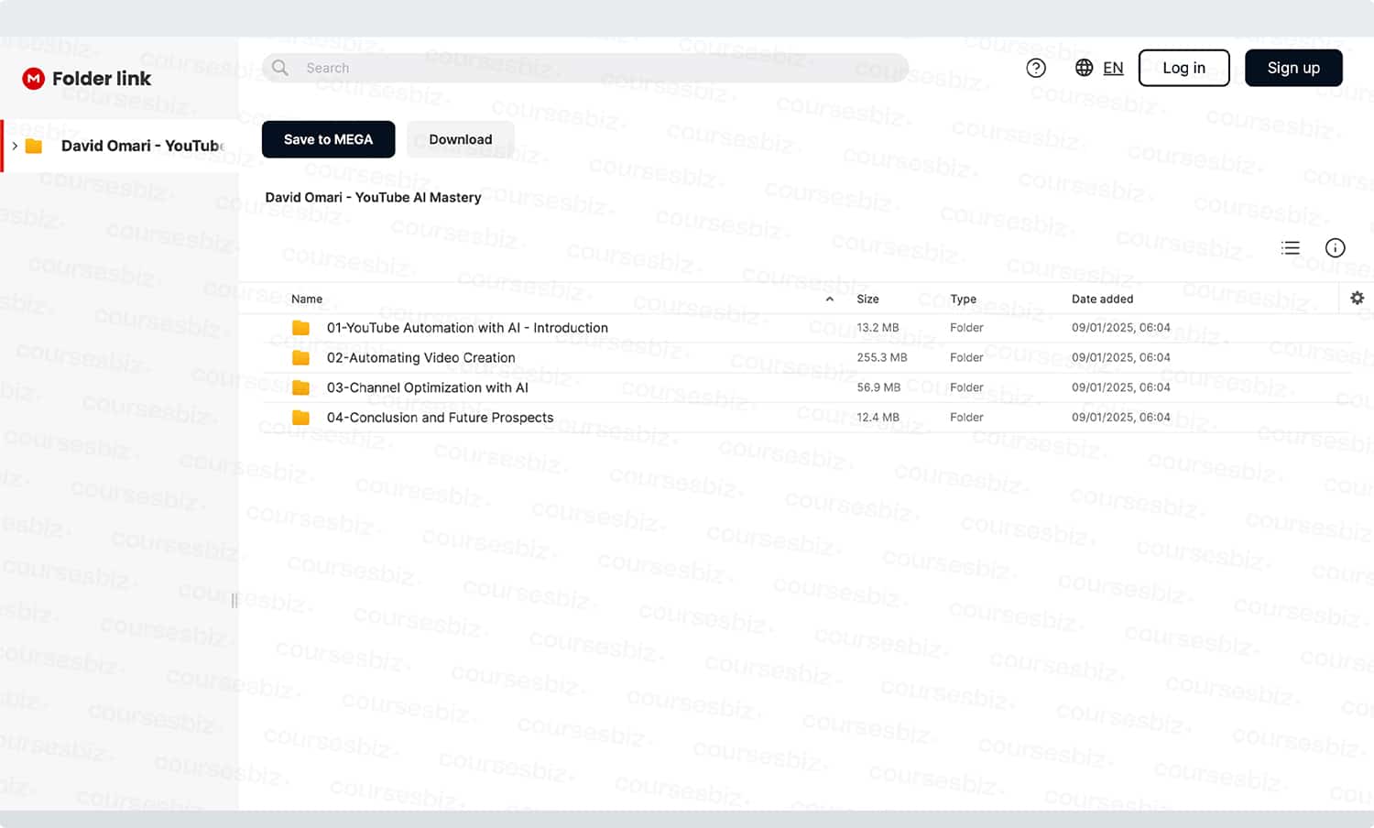The image size is (1374, 828).
Task: Sort by Size column header
Action: [867, 299]
